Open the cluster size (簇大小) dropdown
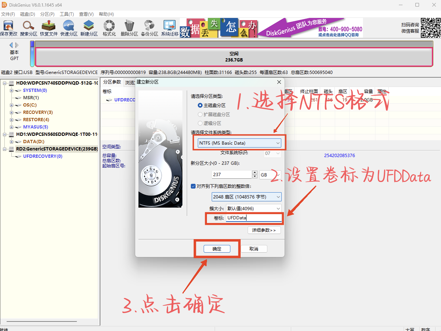Screen dimensions: 441x331 [x=253, y=208]
